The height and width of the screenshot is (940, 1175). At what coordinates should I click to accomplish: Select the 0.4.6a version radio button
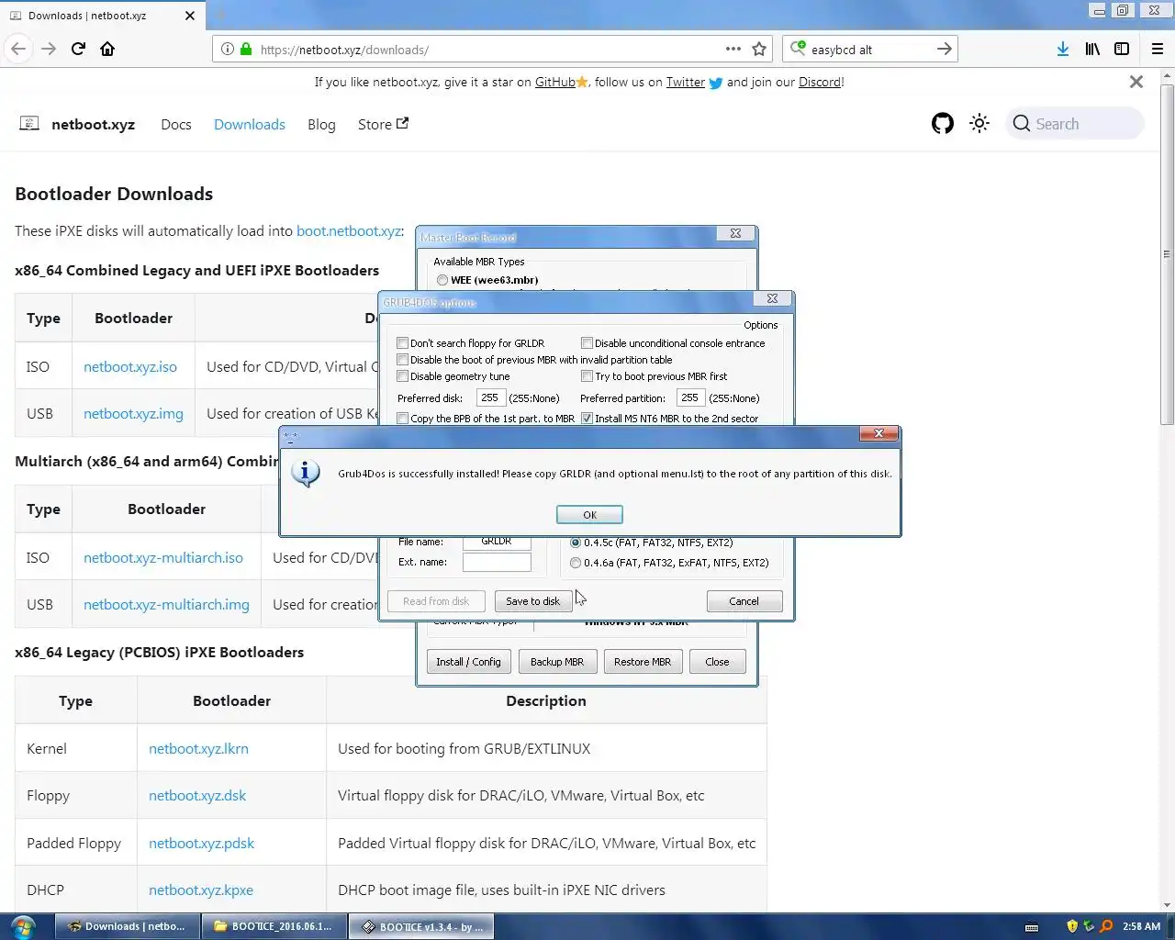coord(576,563)
